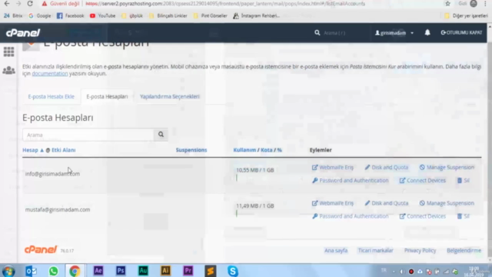492x277 pixels.
Task: Delete info account with Sil
Action: [x=463, y=181]
